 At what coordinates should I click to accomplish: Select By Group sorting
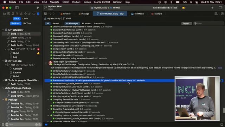pyautogui.click(x=15, y=23)
